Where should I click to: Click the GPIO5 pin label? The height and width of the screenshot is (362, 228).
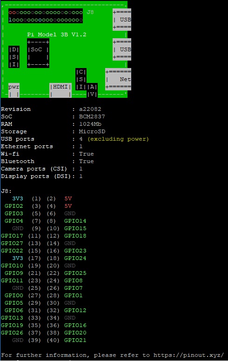point(14,303)
